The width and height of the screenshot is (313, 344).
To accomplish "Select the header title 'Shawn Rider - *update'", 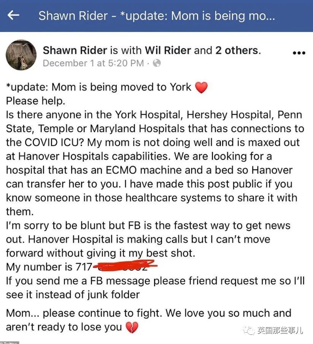I will coord(157,16).
